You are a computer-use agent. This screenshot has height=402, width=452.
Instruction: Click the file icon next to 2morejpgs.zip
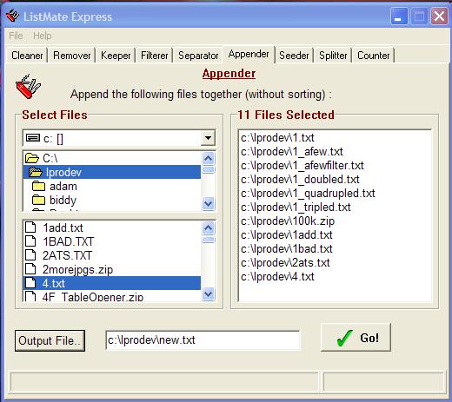(x=30, y=269)
